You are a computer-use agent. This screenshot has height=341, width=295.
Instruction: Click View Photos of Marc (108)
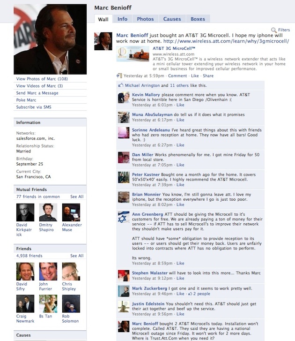coord(42,79)
